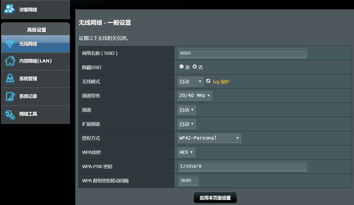The image size is (354, 205).
Task: Click the 网络名称 ( SSID ) label
Action: tap(100, 53)
